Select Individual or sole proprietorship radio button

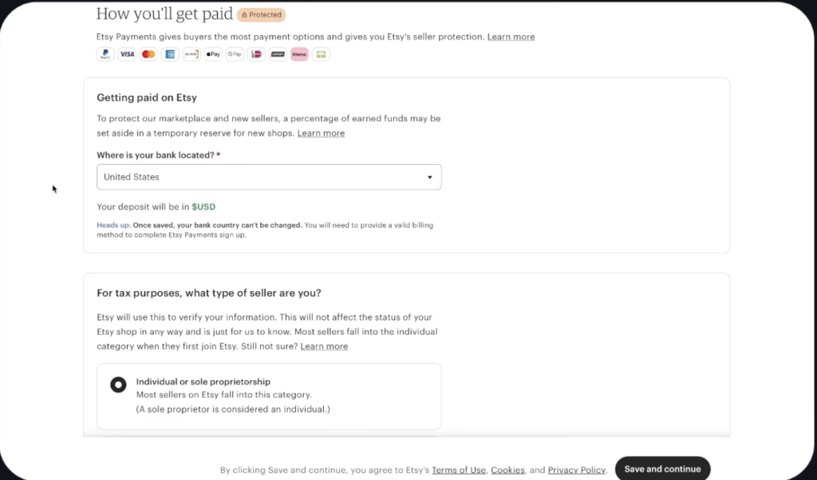point(118,385)
